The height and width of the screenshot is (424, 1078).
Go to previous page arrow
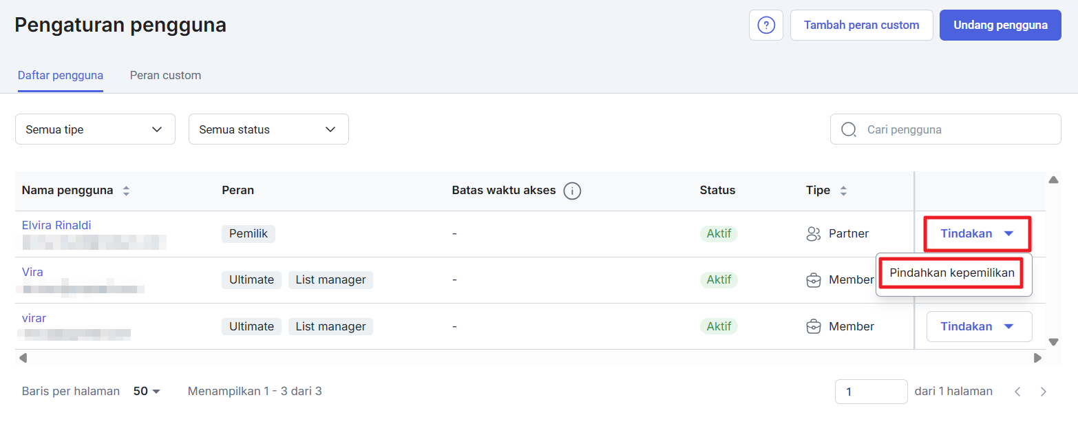(1017, 392)
